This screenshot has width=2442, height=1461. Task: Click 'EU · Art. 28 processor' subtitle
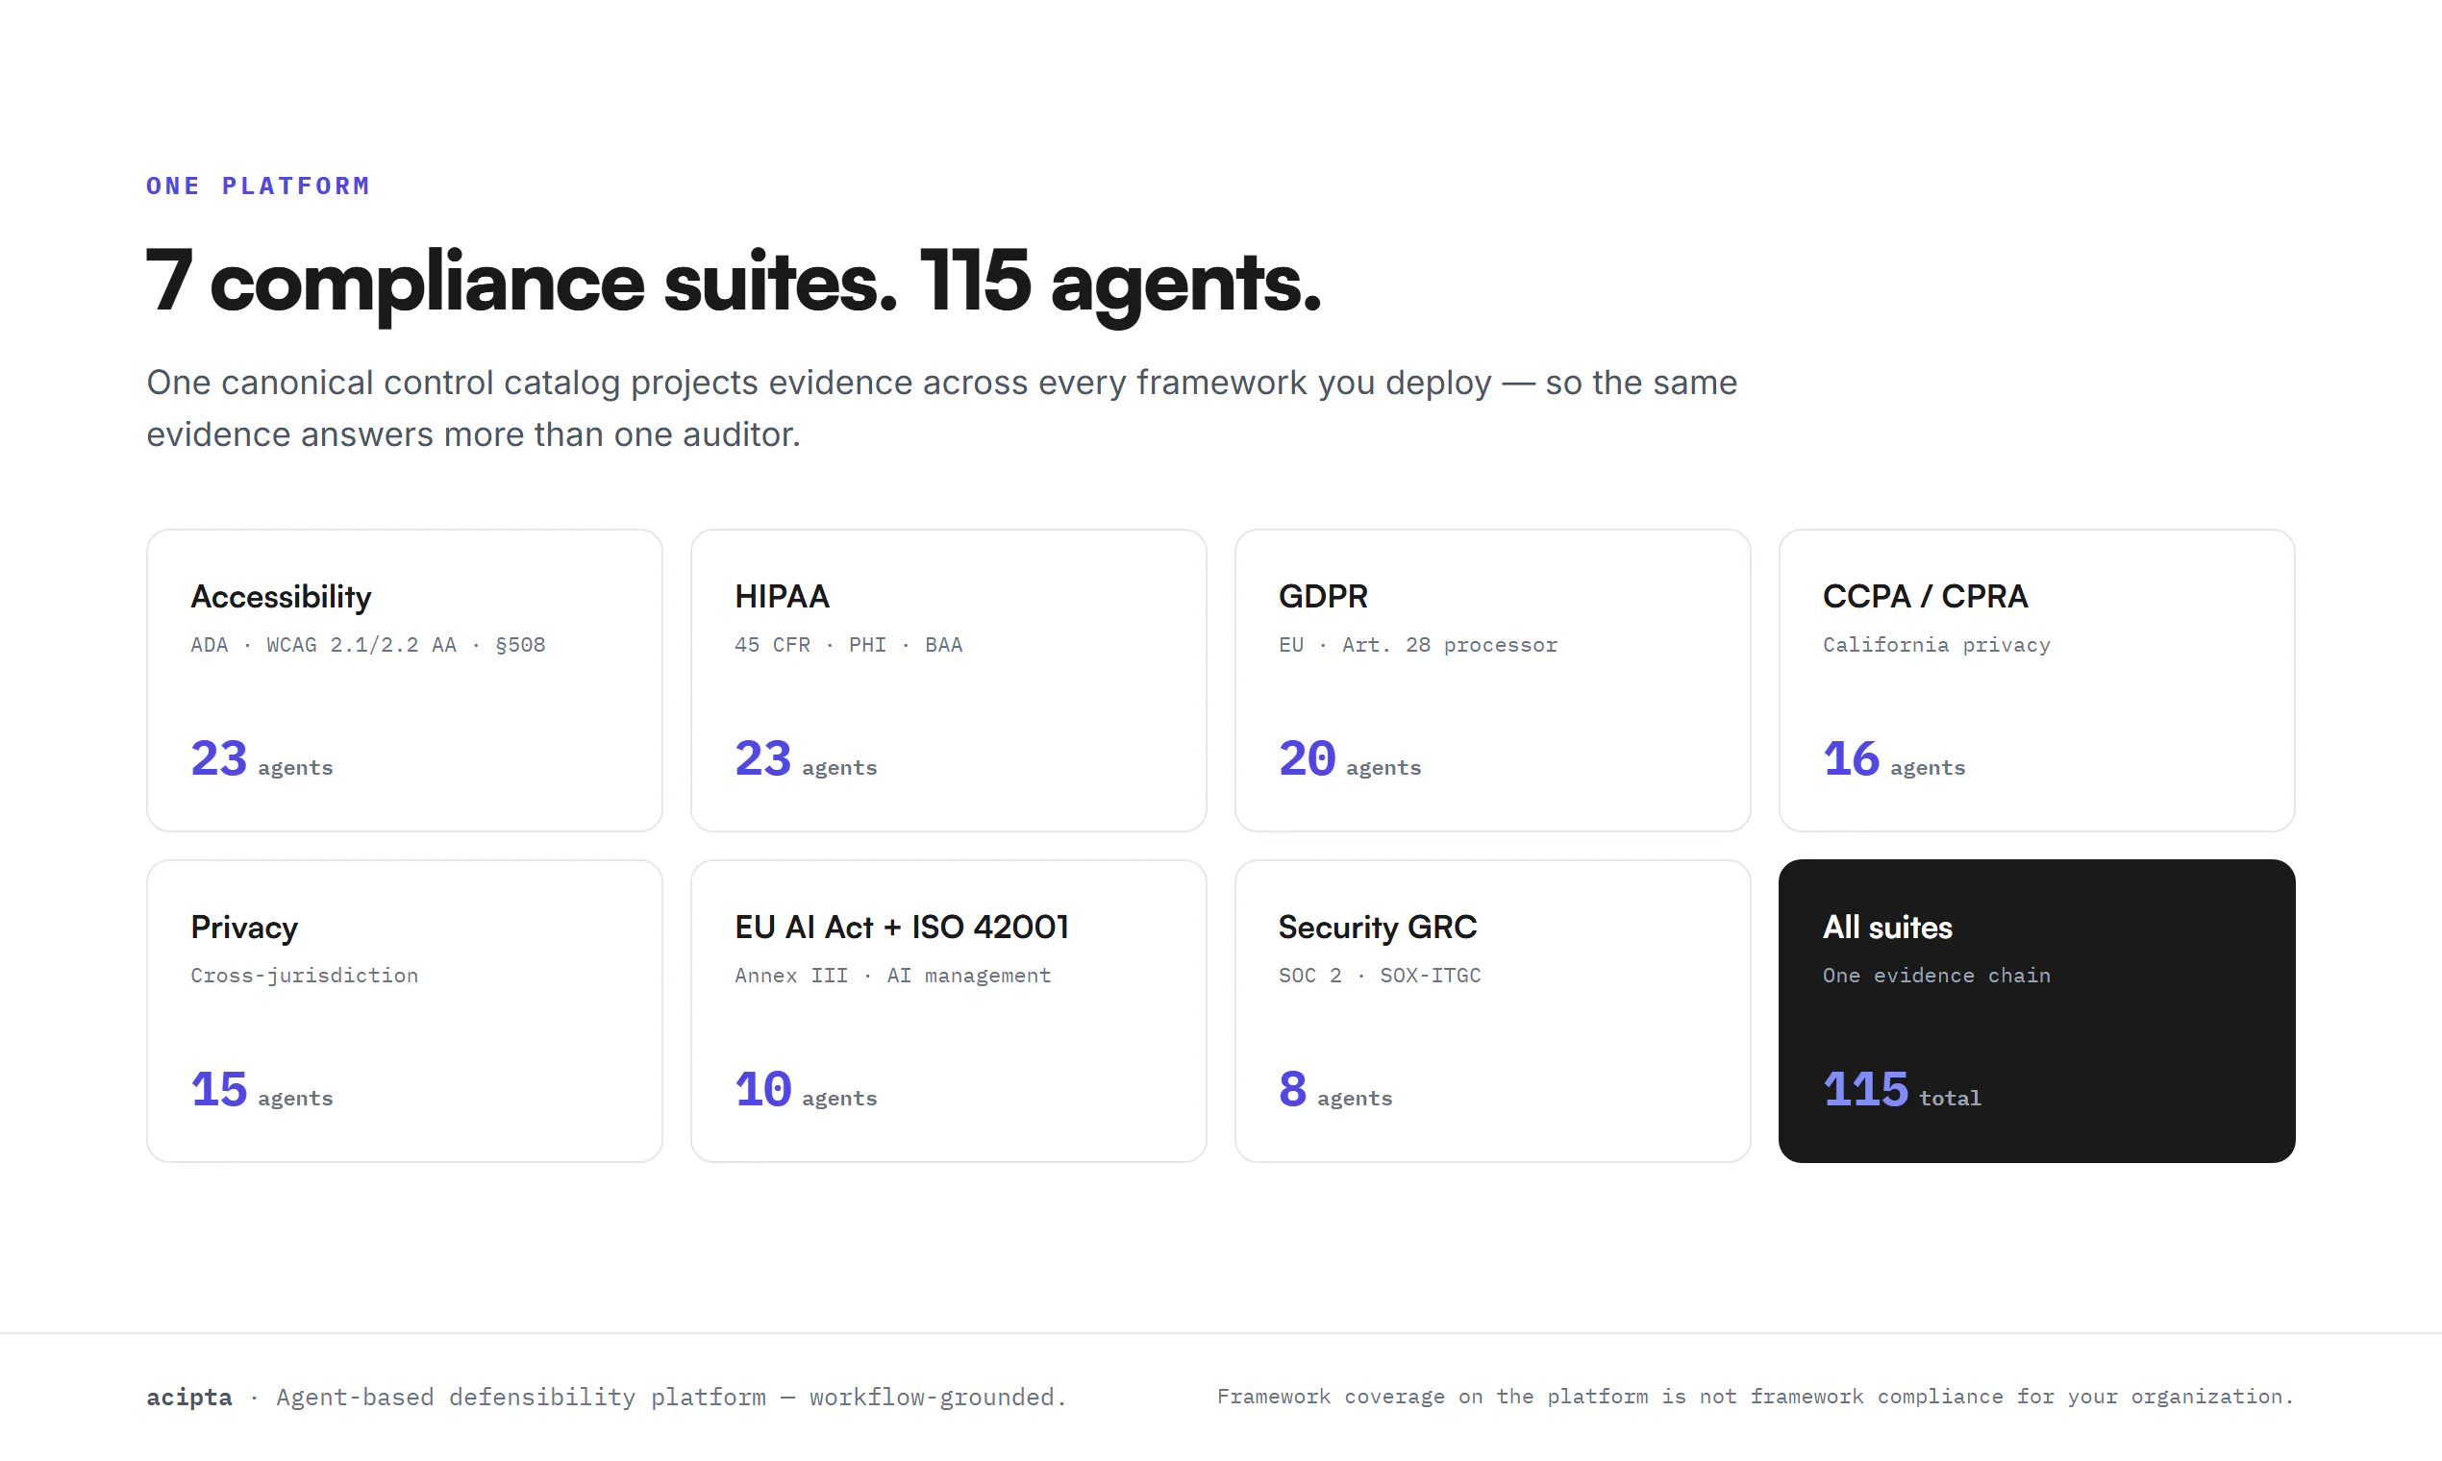click(x=1418, y=645)
